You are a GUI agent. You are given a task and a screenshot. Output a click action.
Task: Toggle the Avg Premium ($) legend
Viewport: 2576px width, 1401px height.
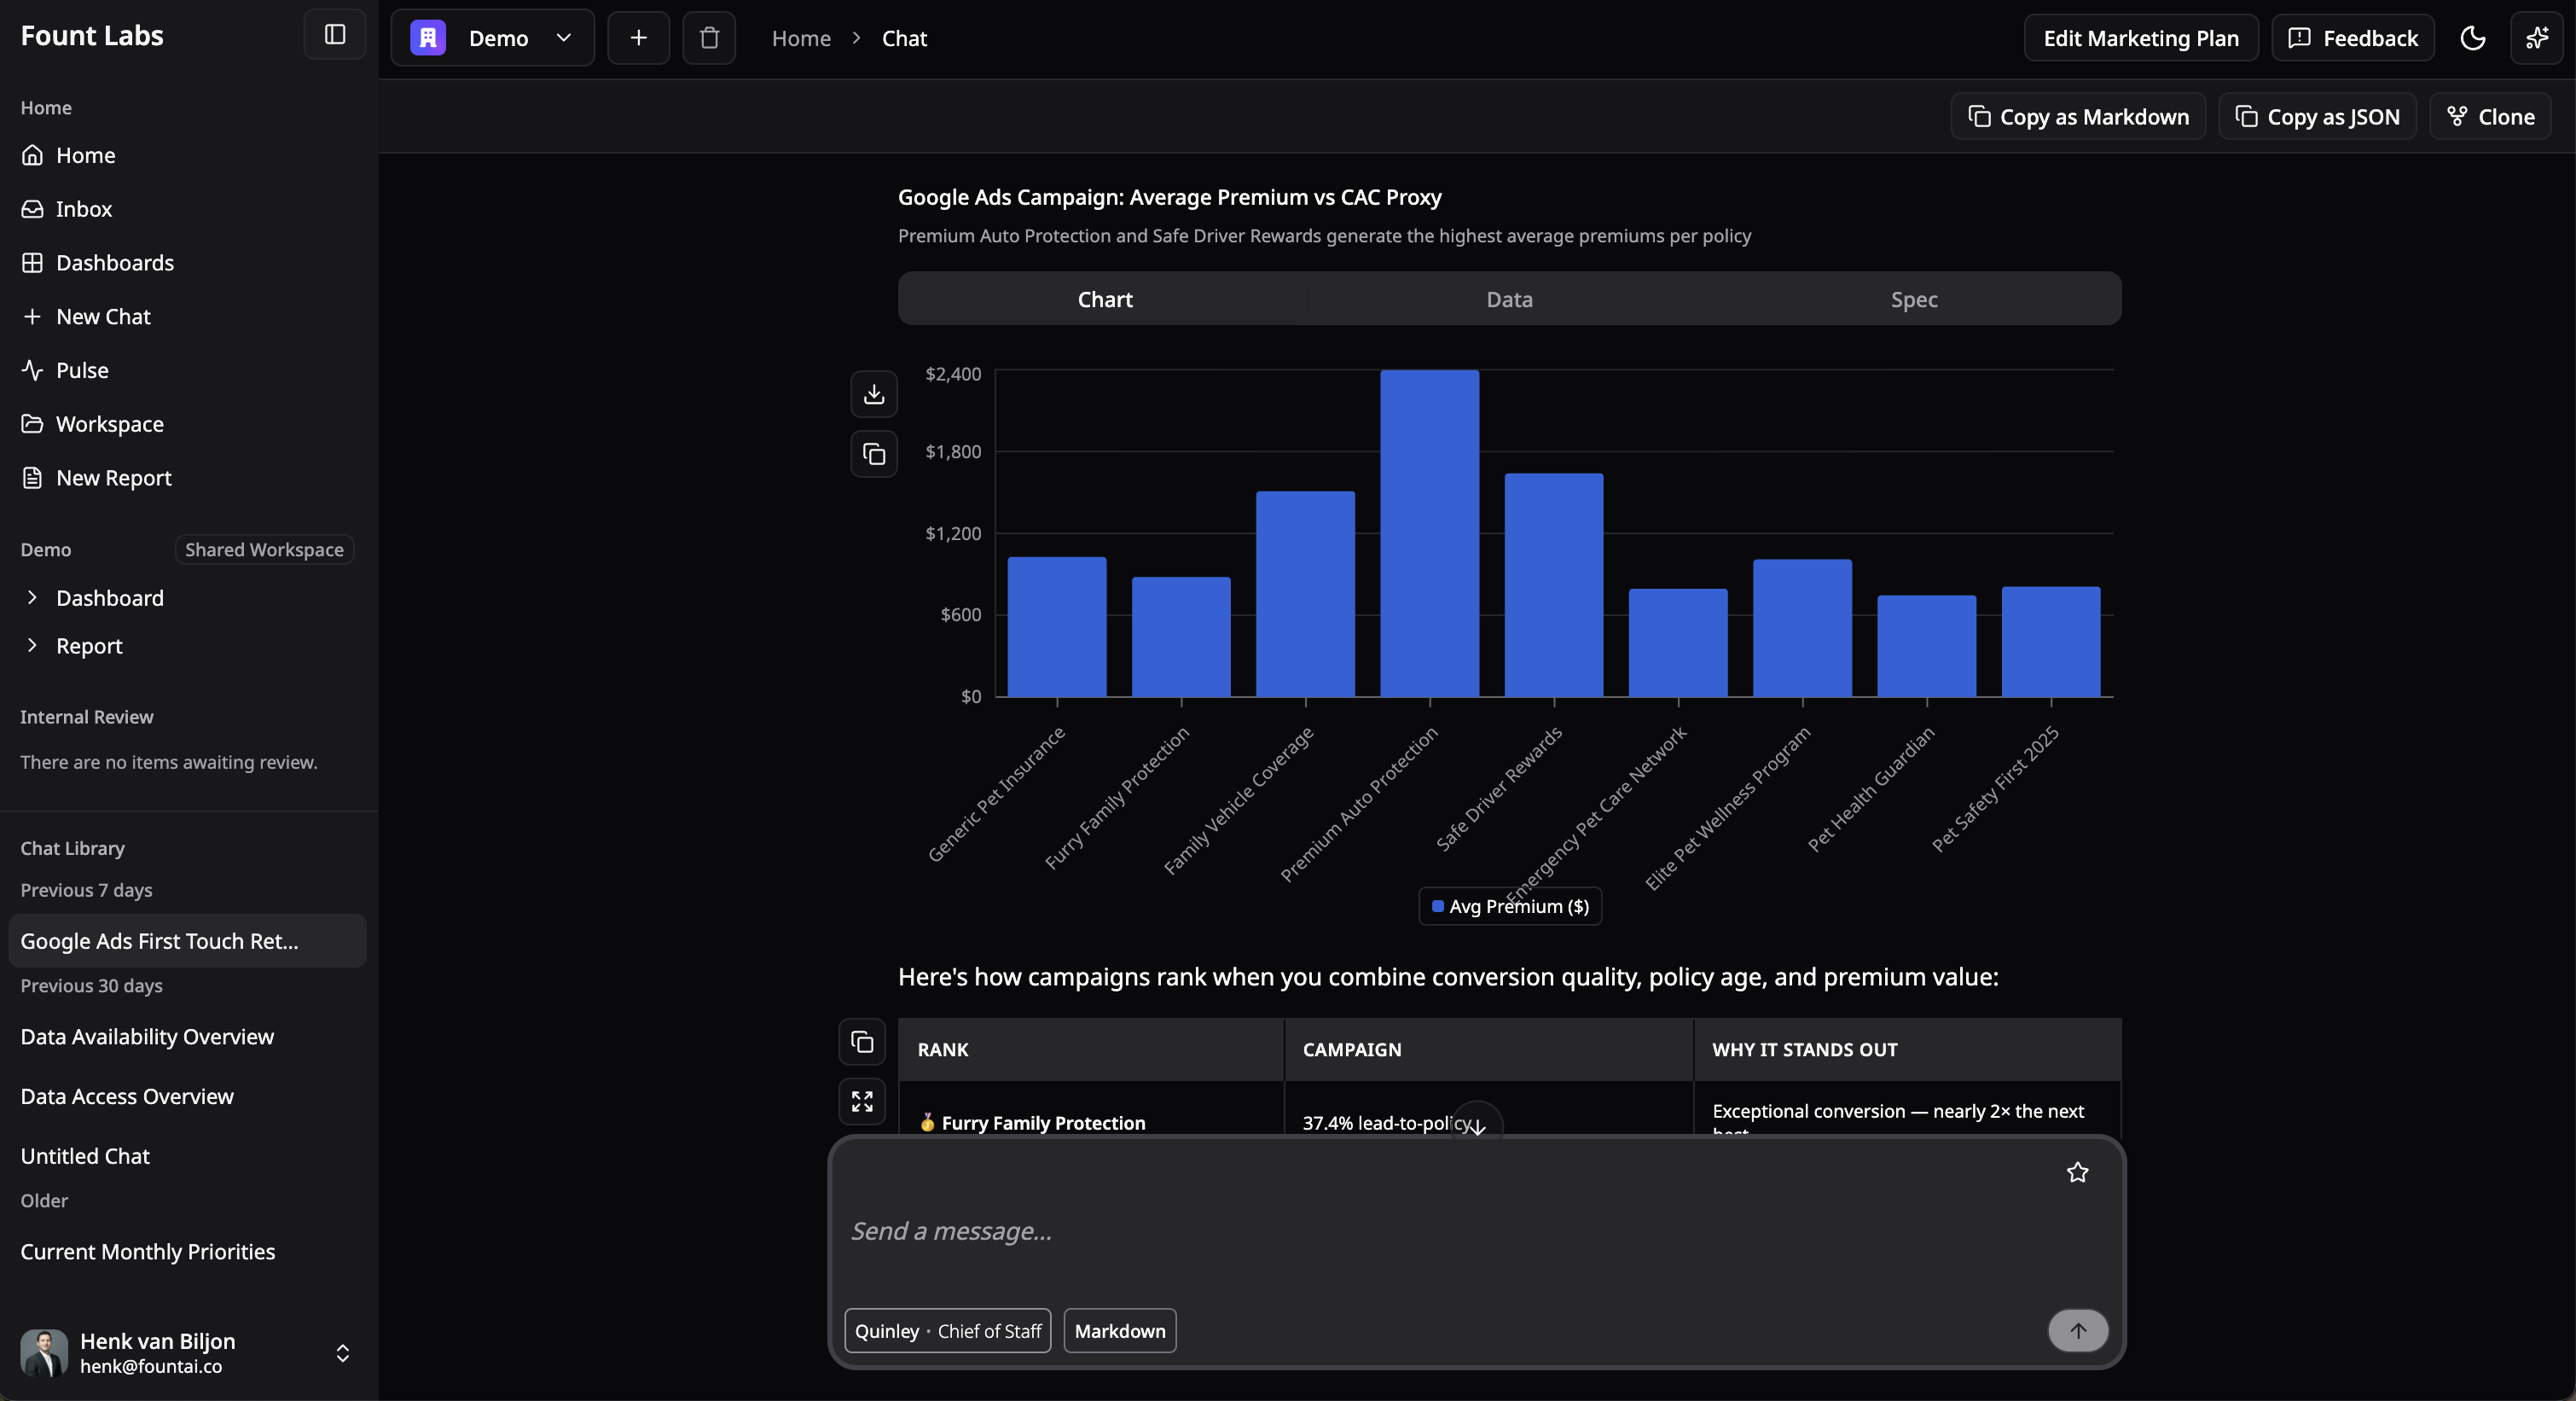point(1508,906)
